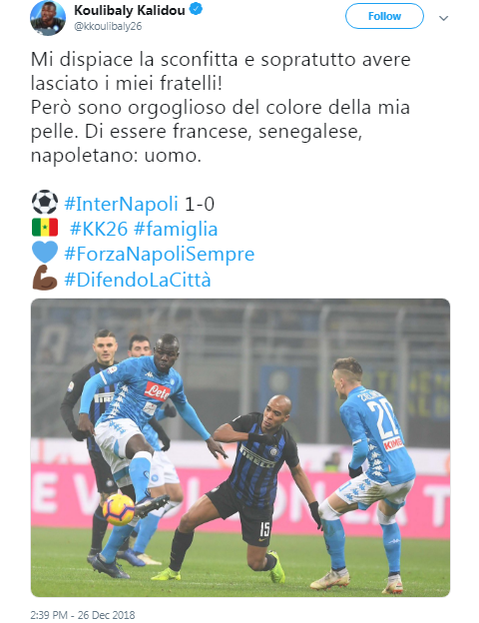Screen dimensions: 479x623
Task: Open the attached match photo
Action: point(240,447)
